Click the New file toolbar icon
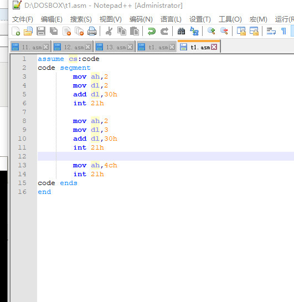This screenshot has width=294, height=302. 16,31
